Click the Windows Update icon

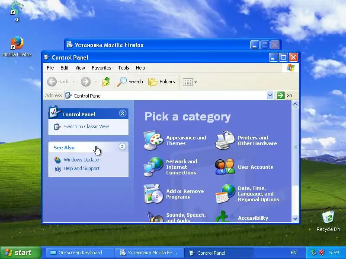(x=58, y=160)
